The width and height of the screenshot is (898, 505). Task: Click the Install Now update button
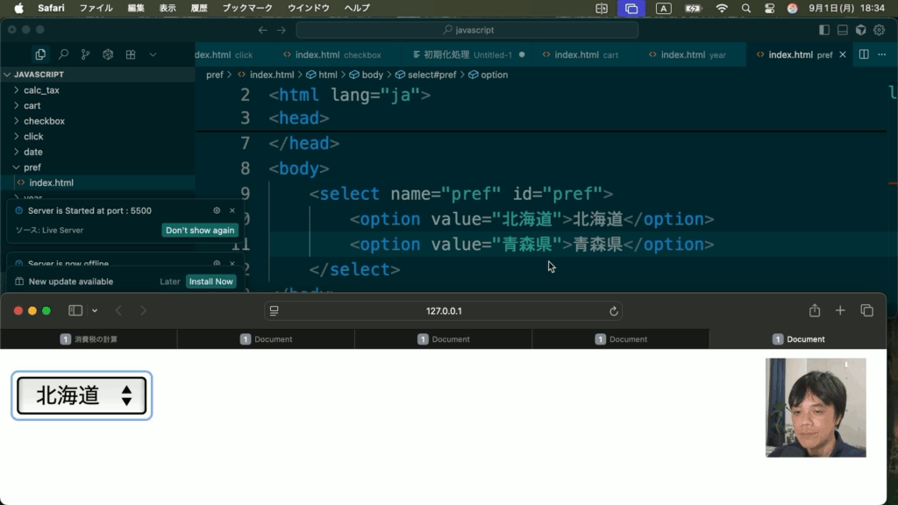(x=211, y=281)
